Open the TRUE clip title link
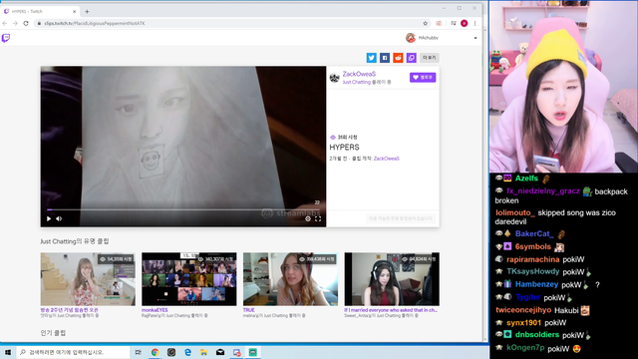Viewport: 638px width, 359px height. pyautogui.click(x=248, y=310)
